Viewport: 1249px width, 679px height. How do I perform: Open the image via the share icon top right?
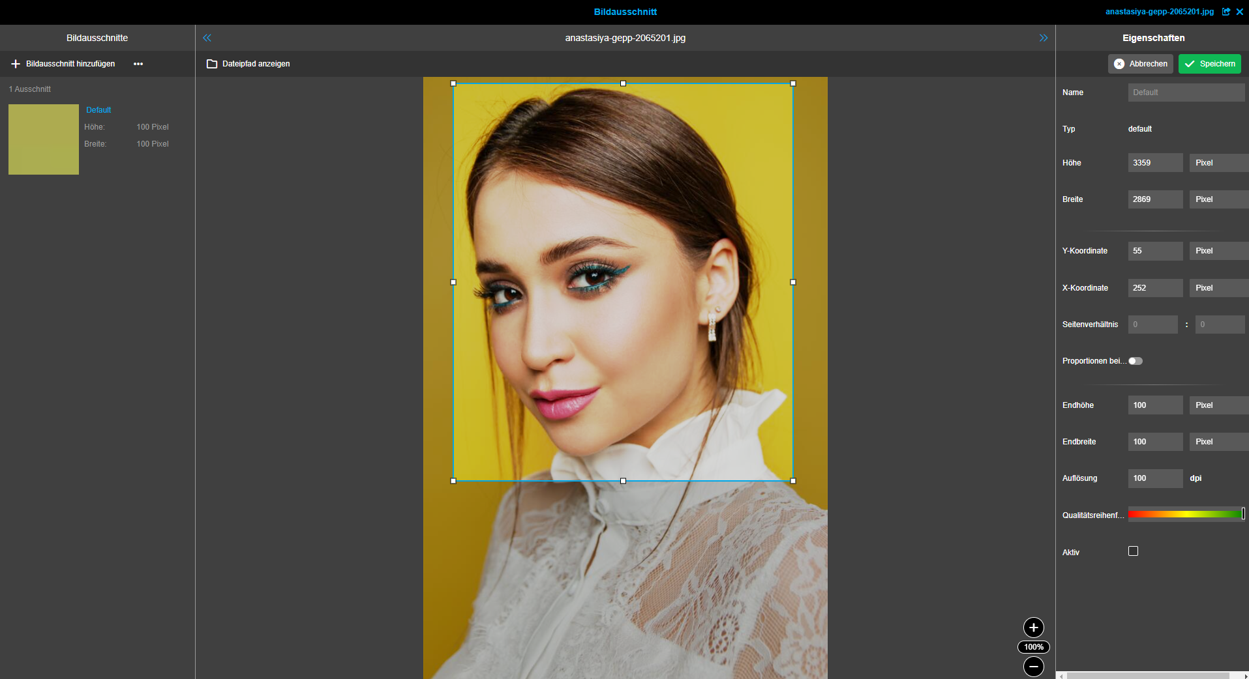[1226, 12]
